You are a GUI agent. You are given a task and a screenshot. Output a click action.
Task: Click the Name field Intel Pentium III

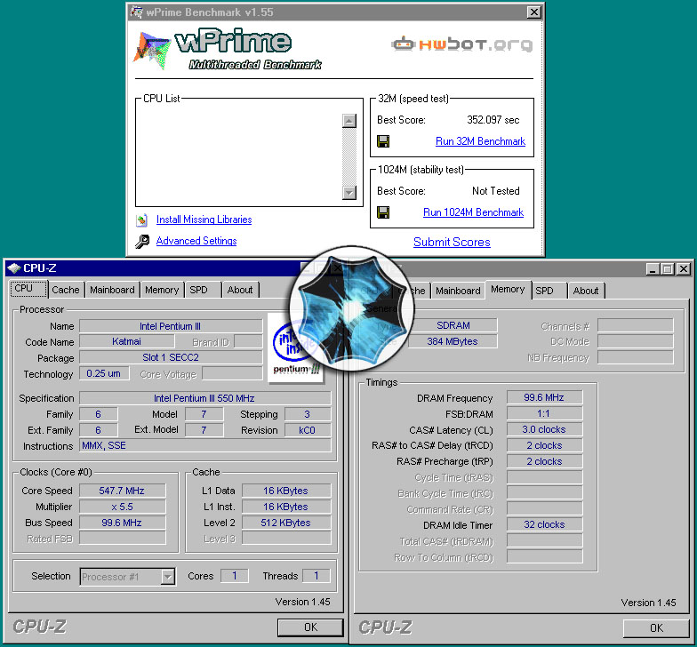tap(171, 326)
